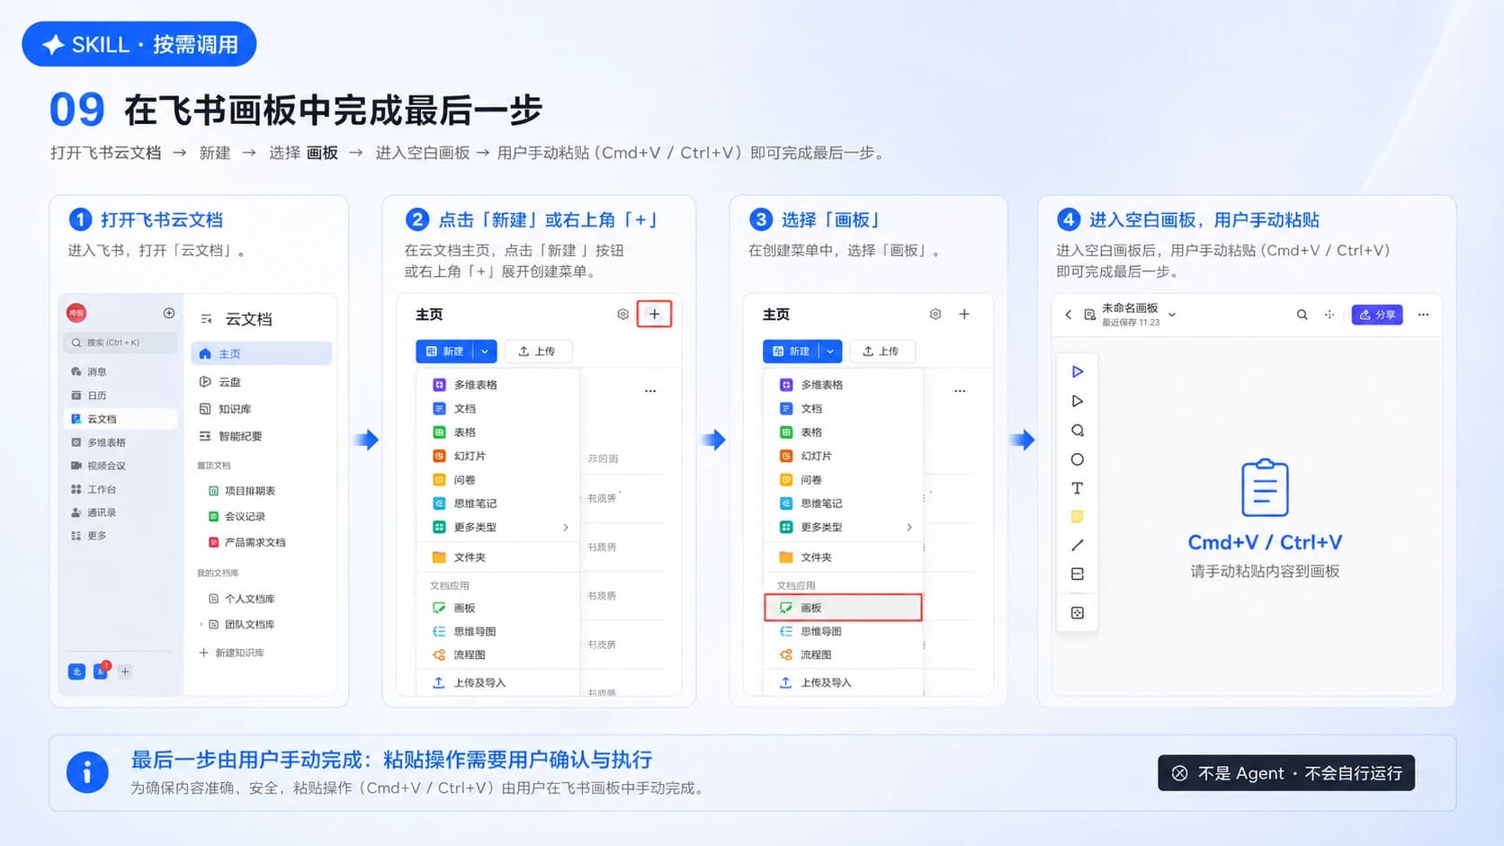Click the small plus icon next to workspace icons
Viewport: 1504px width, 846px height.
125,672
